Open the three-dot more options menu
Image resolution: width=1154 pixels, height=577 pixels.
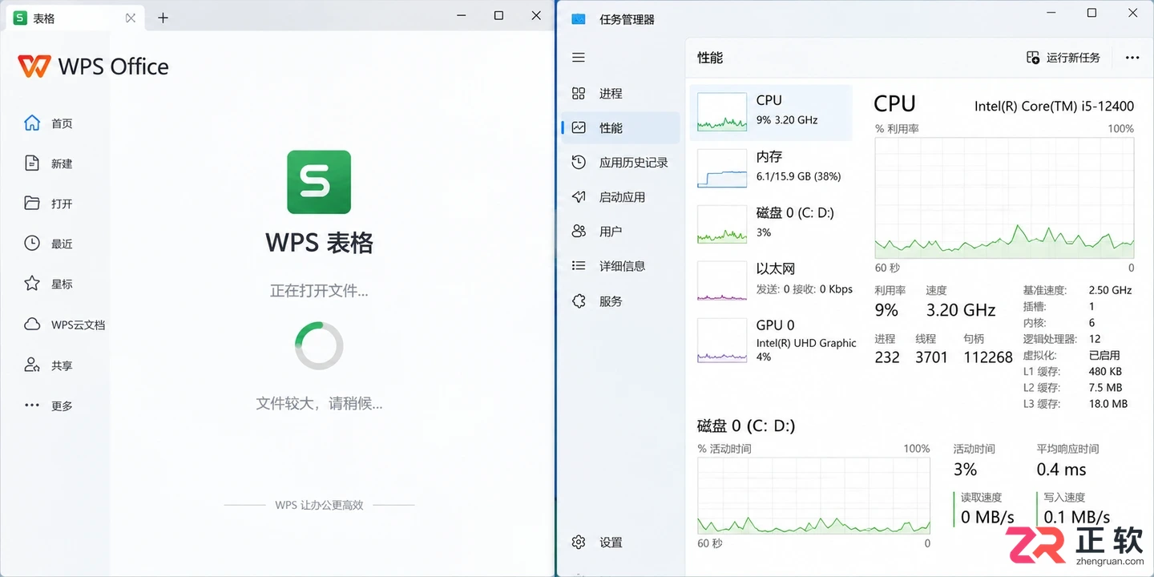coord(1132,58)
